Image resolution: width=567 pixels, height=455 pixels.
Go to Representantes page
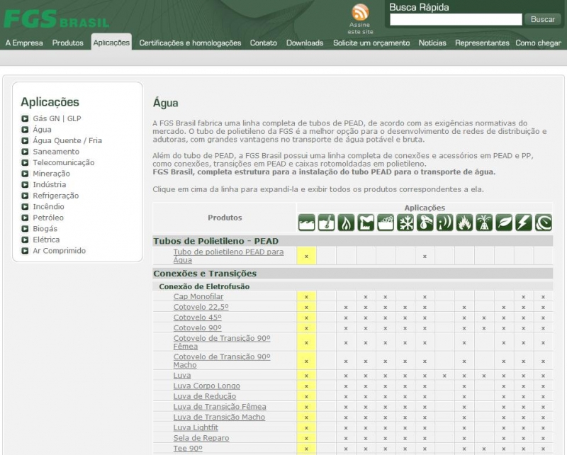coord(482,43)
